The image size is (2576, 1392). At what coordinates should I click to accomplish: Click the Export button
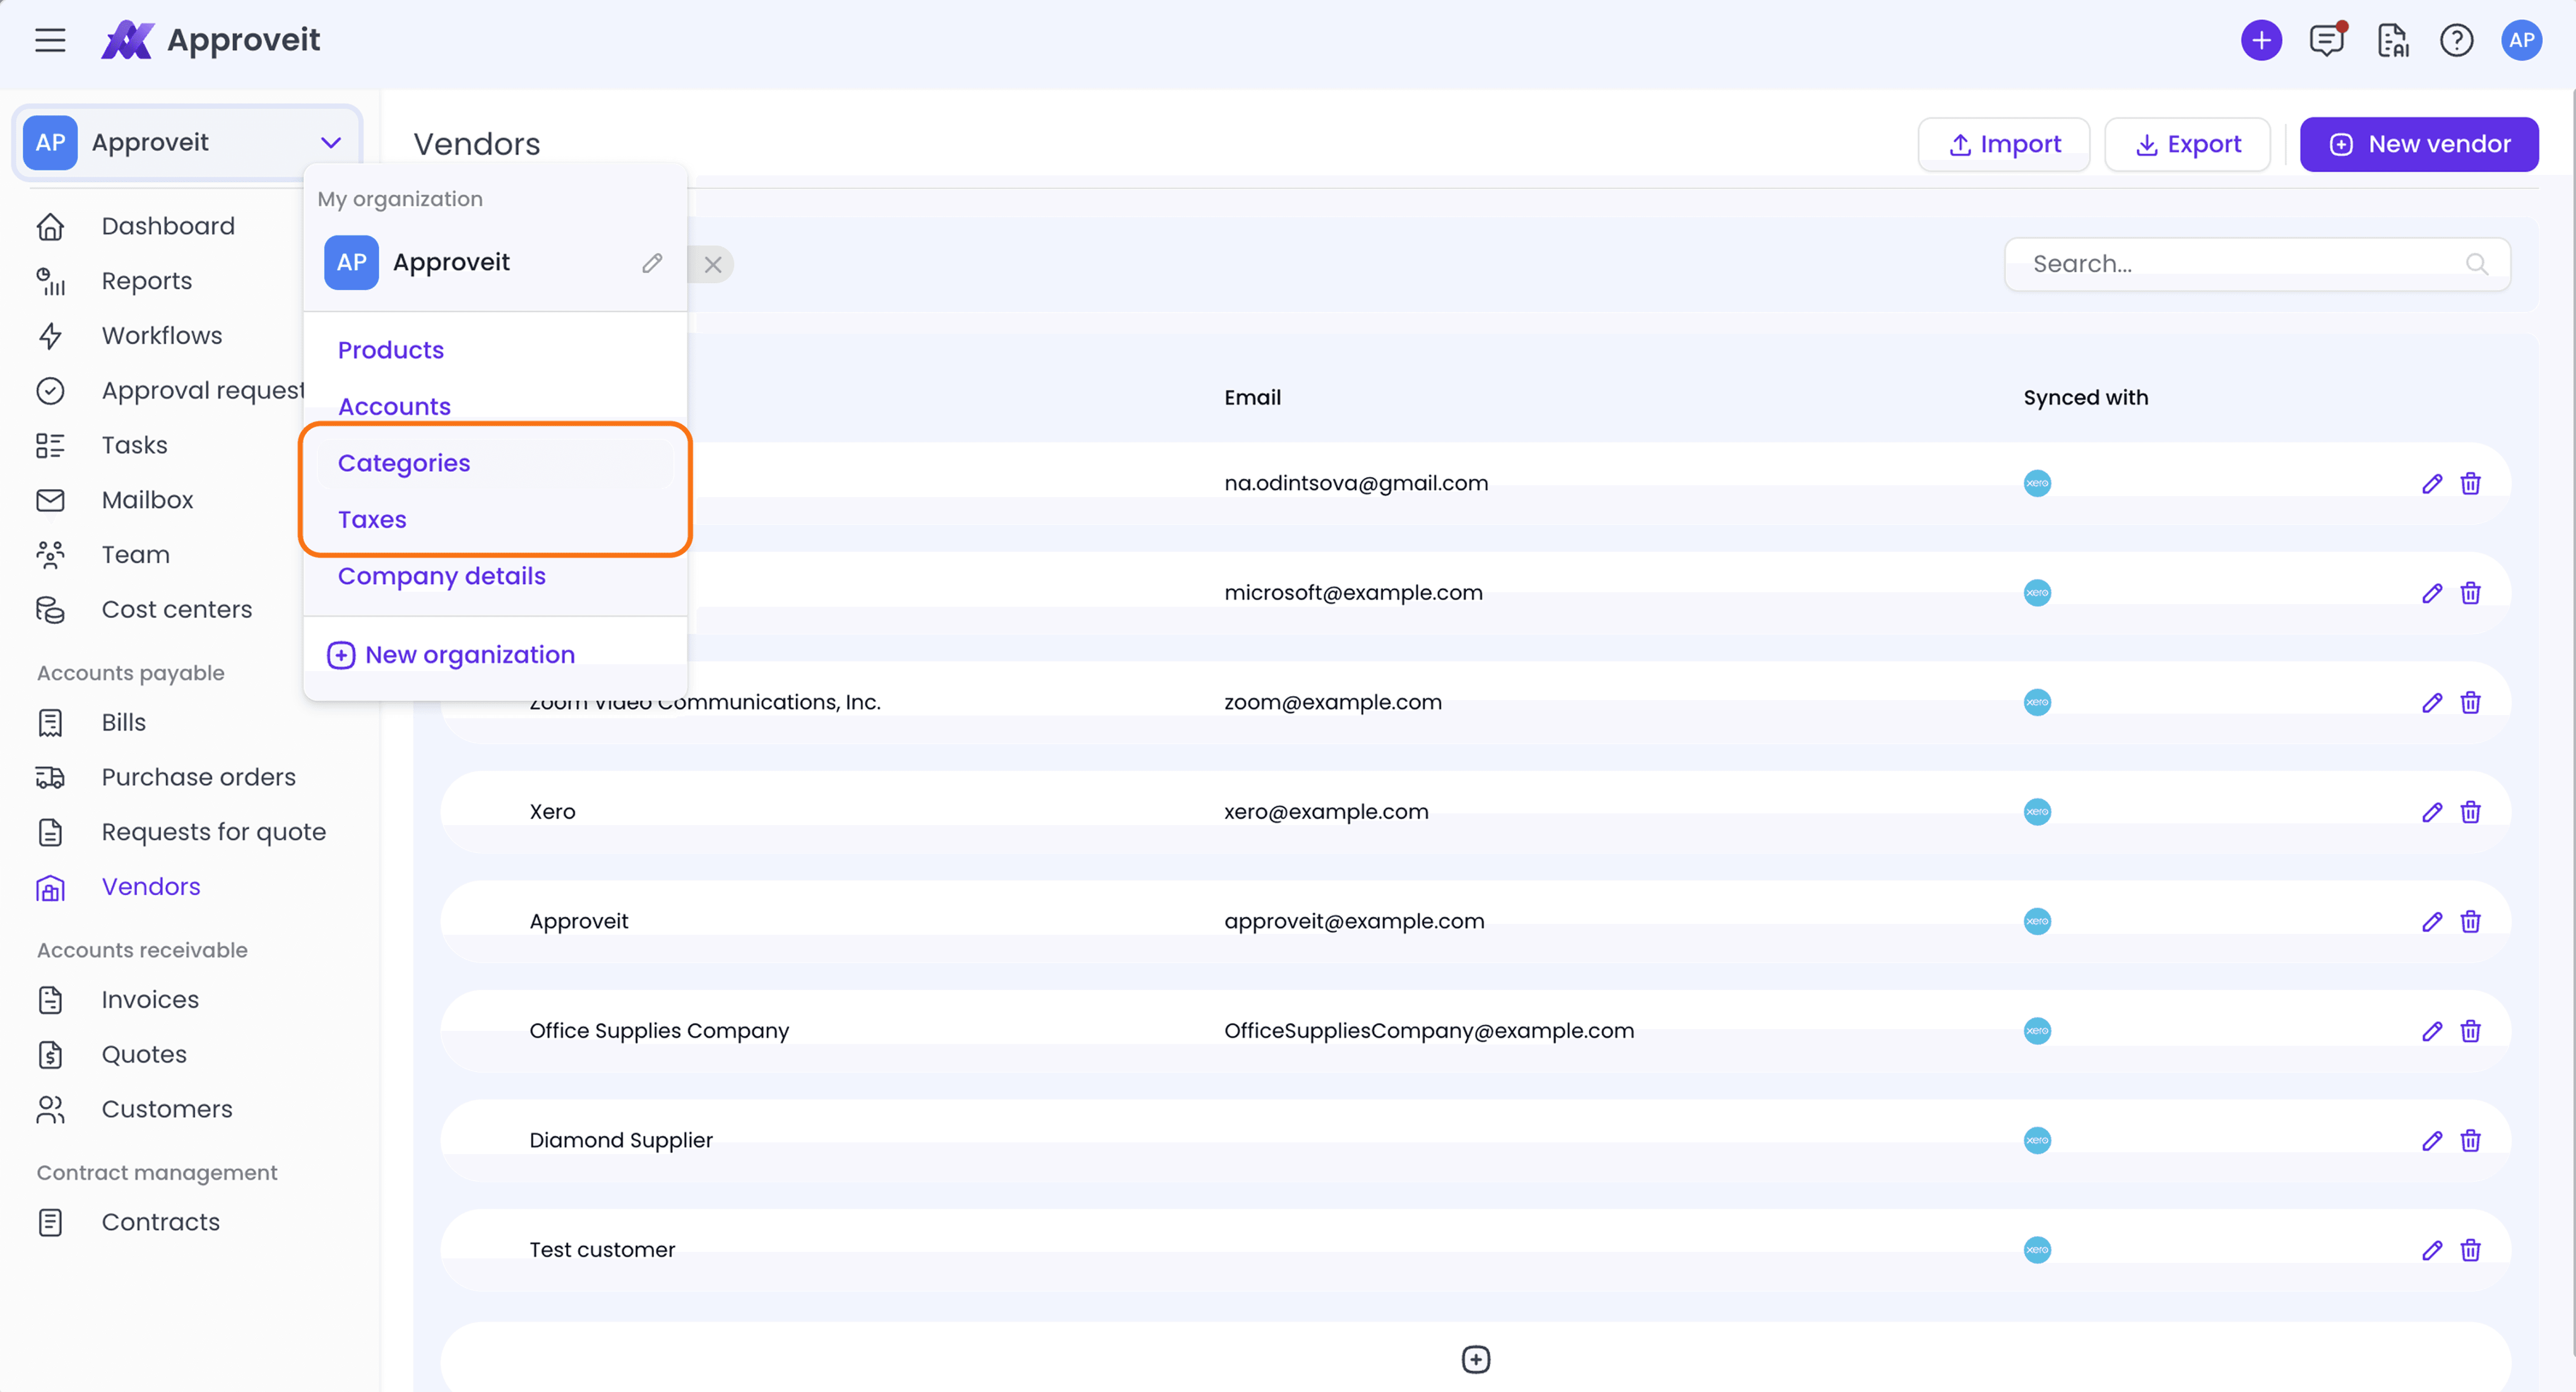[x=2187, y=144]
